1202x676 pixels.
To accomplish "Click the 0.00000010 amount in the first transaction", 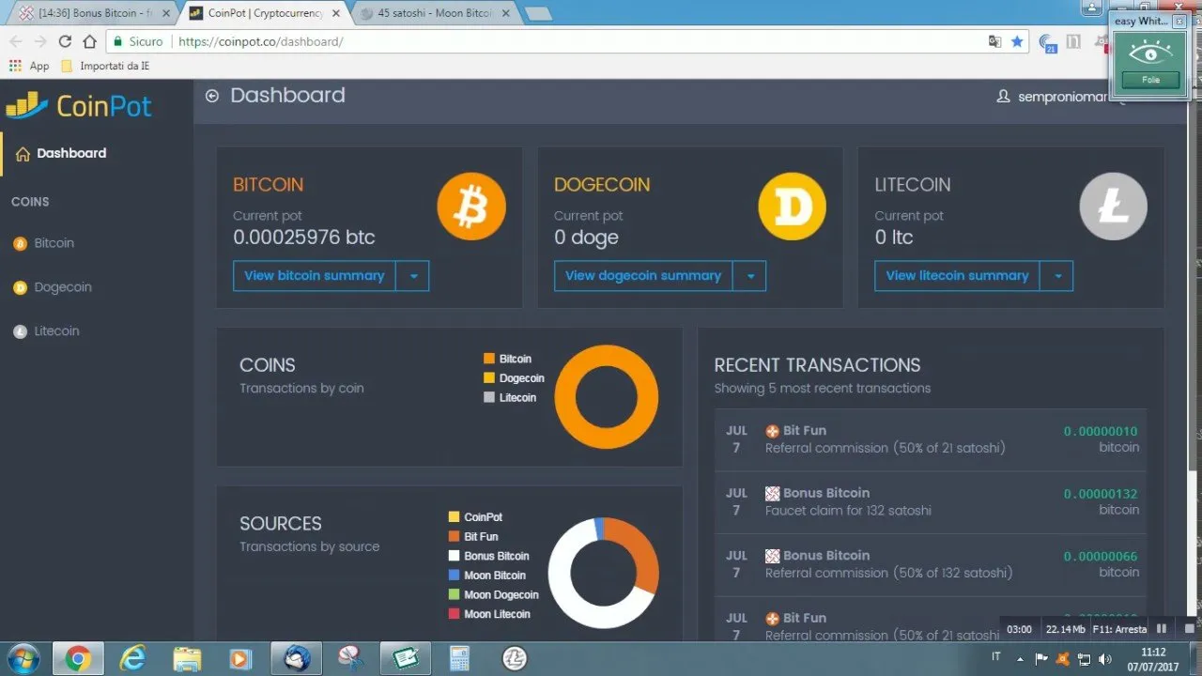I will (1101, 432).
